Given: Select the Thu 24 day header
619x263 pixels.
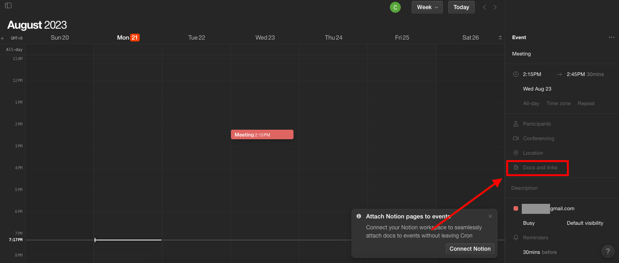Looking at the screenshot, I should click(x=333, y=37).
